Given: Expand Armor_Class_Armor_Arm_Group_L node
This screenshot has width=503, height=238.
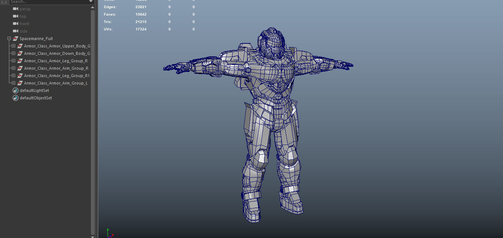Looking at the screenshot, I should (13, 83).
